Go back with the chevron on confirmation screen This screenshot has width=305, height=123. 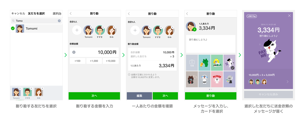[x=129, y=14]
